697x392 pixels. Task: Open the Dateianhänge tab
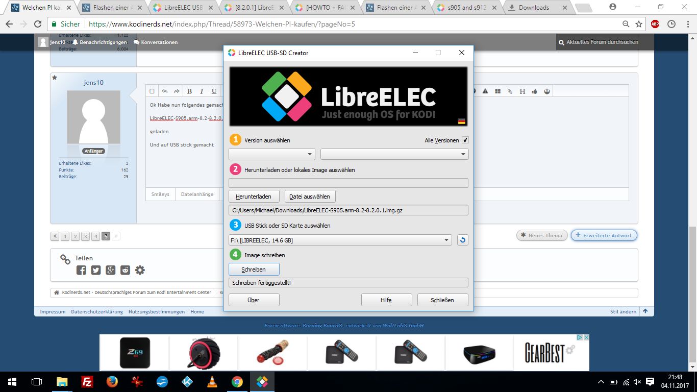(x=197, y=194)
